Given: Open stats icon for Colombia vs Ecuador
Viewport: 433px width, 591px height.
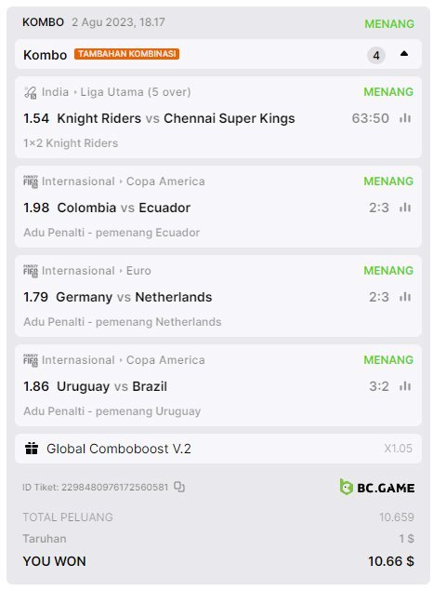Looking at the screenshot, I should pos(405,208).
